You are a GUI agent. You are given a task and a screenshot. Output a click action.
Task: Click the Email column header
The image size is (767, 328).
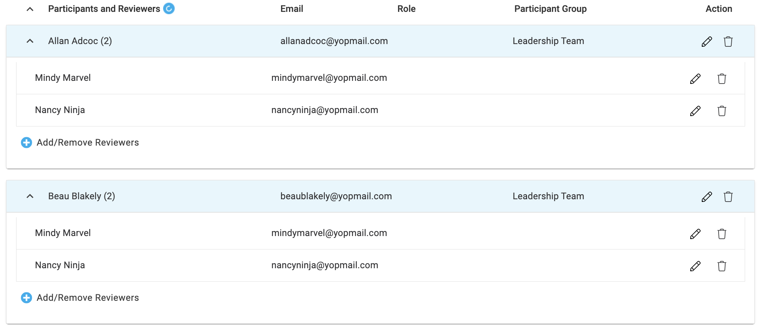click(292, 9)
